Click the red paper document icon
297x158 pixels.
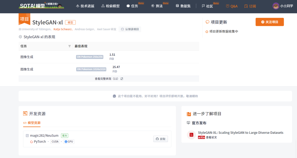[x=191, y=135]
